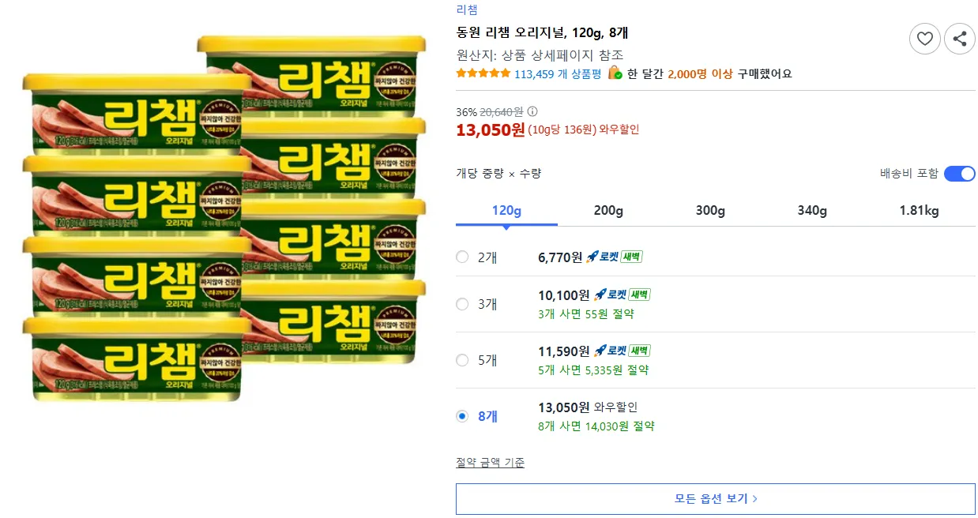The image size is (978, 518).
Task: Click the 절약 금액 기준 link
Action: [491, 463]
